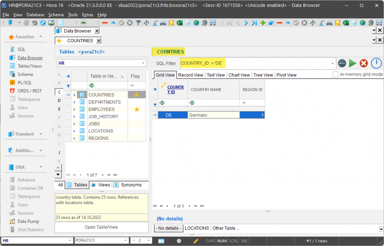The width and height of the screenshot is (384, 246).
Task: Enable in-memory grid mode
Action: 335,75
